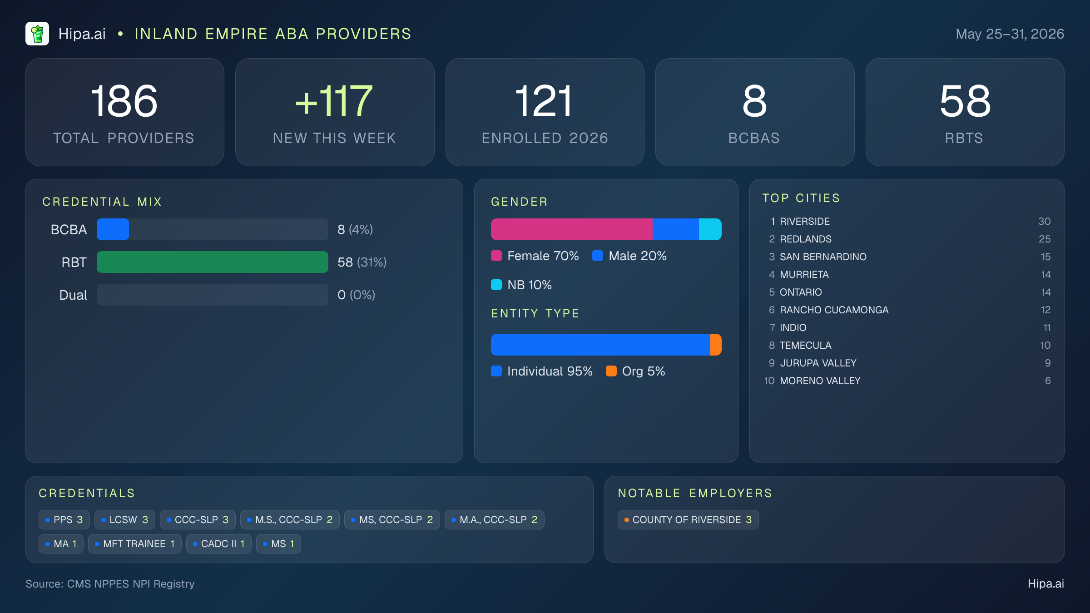Select the Temecula city row

click(x=907, y=345)
